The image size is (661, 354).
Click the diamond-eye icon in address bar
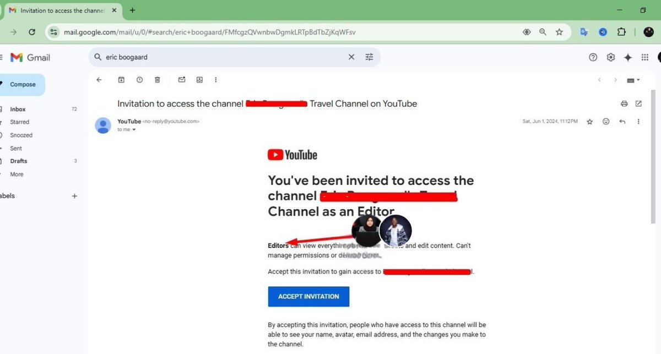coord(527,32)
